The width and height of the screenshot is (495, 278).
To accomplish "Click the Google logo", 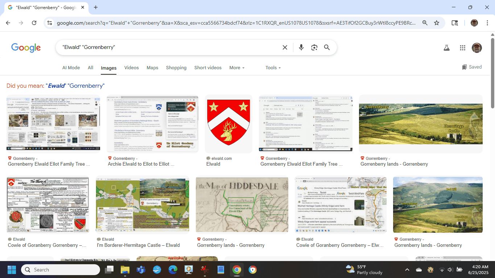I will click(x=26, y=47).
